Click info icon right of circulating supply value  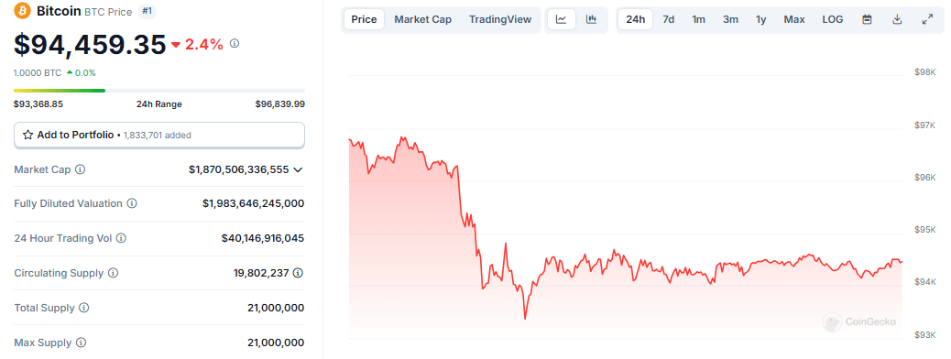coord(298,273)
